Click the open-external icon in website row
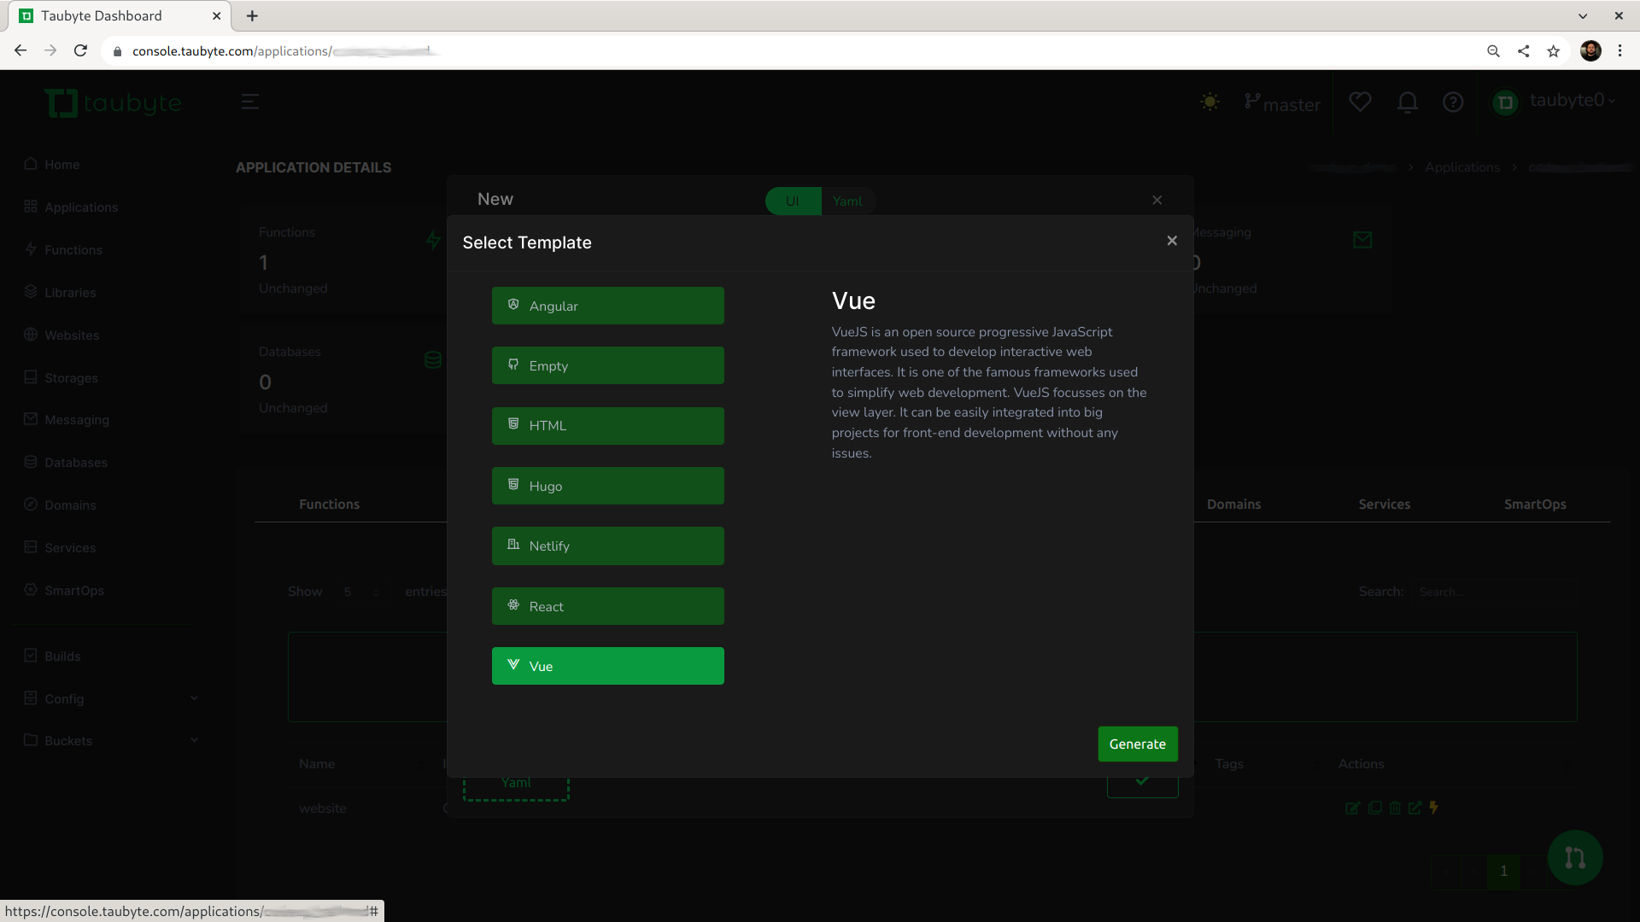The image size is (1640, 922). pos(1415,808)
